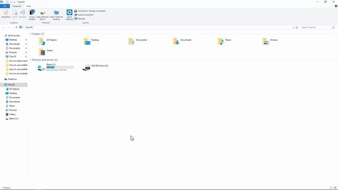Click the minimize ribbon chevron

coord(332,6)
